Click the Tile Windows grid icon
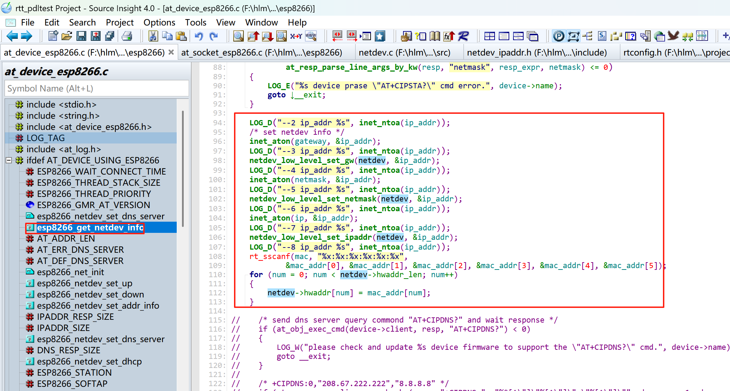Screen dimensions: 730x391 (x=489, y=36)
